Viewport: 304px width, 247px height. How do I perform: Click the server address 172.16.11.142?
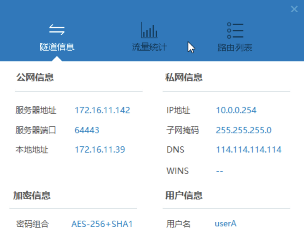tap(102, 110)
